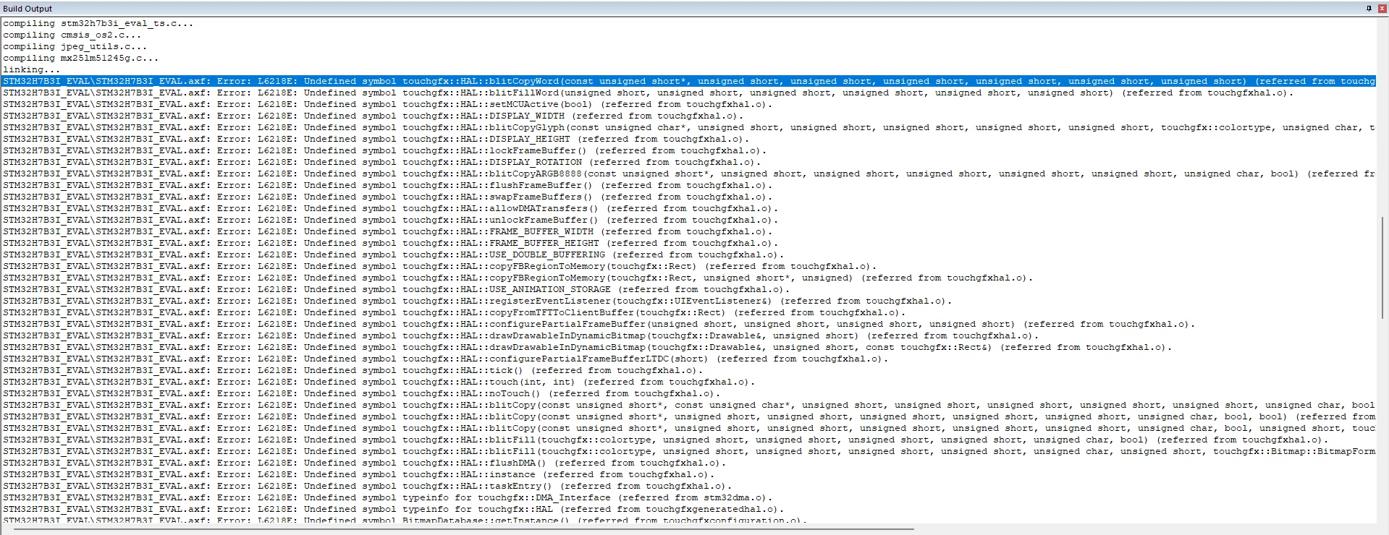The width and height of the screenshot is (1389, 535).
Task: Click the DISPLAY_ROTATION error line
Action: [382, 162]
